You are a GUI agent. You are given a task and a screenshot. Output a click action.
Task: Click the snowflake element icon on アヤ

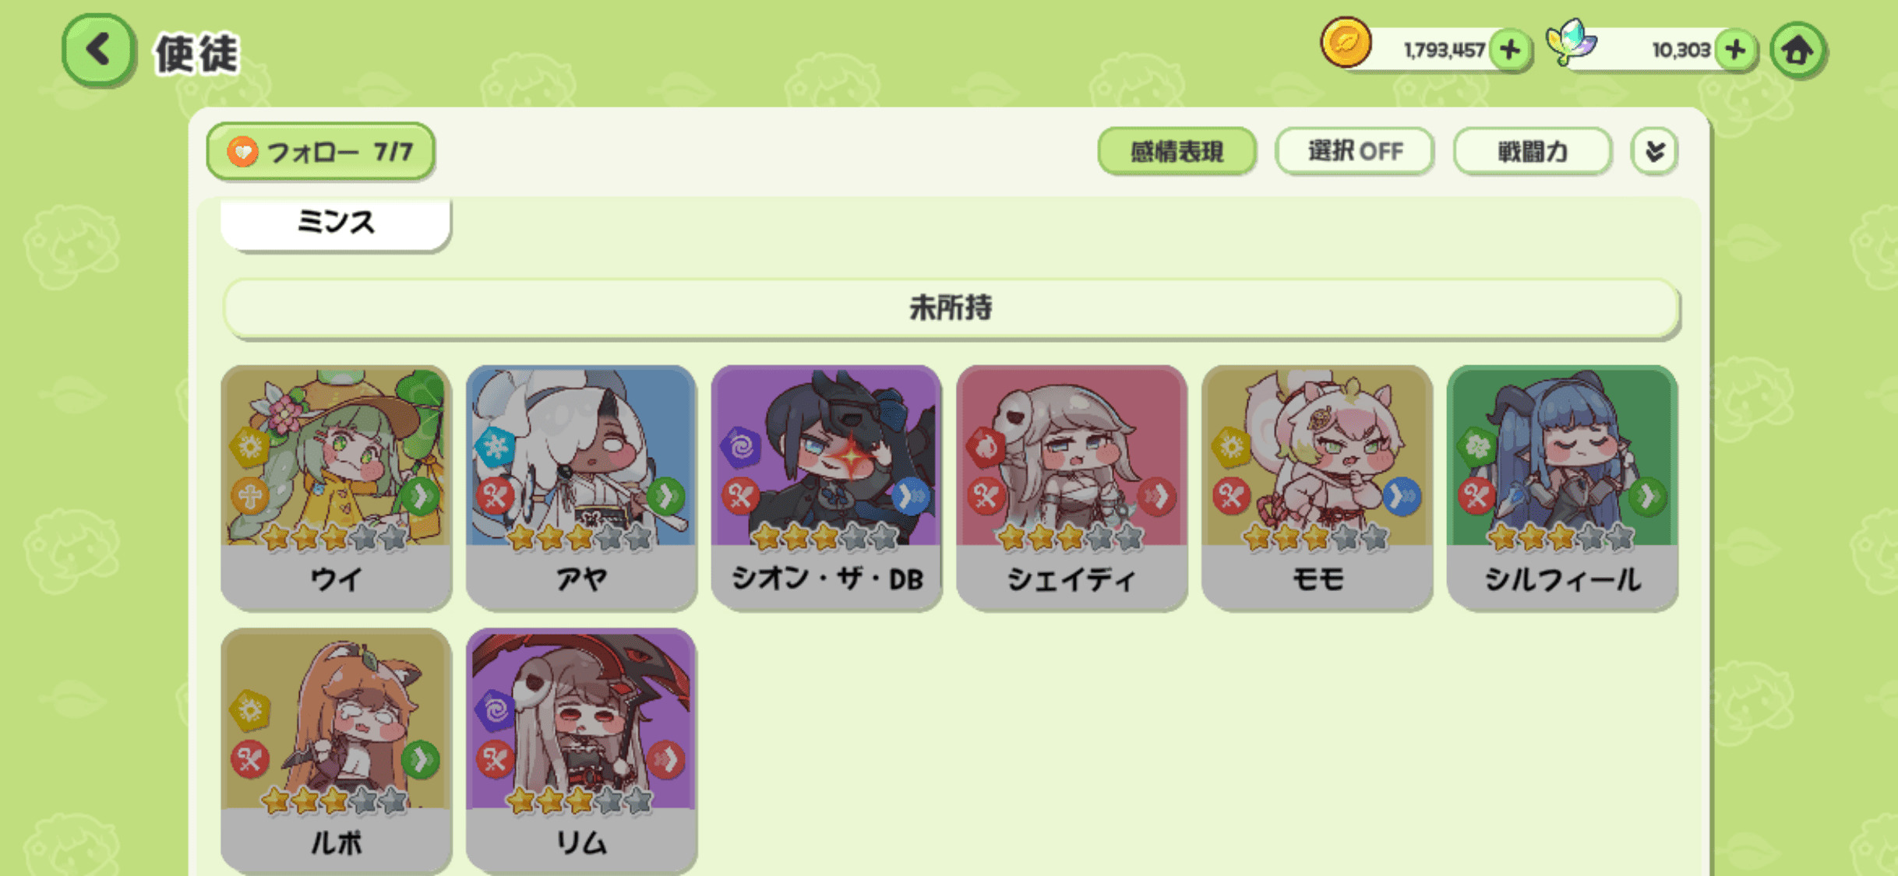[495, 446]
